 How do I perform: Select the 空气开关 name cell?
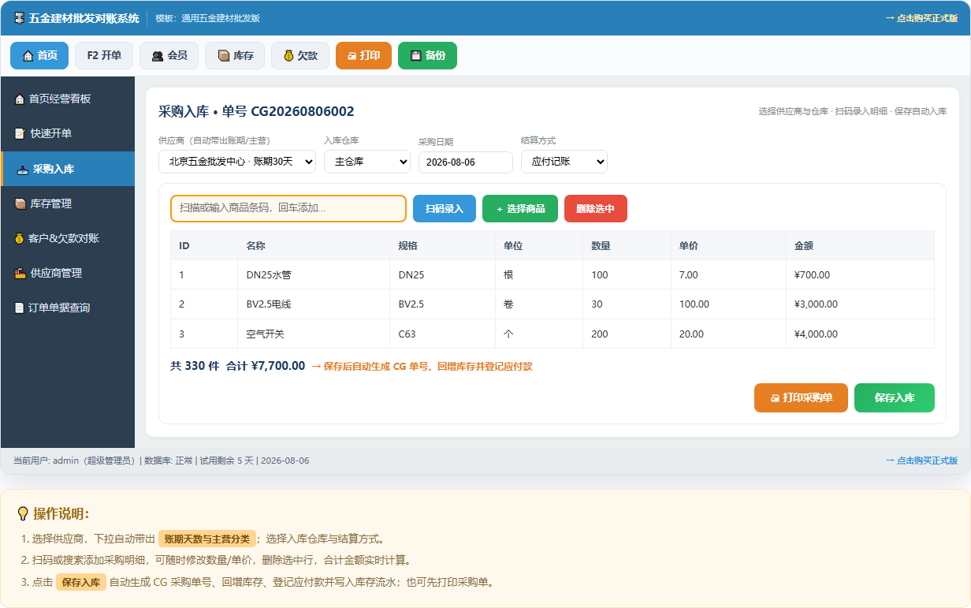click(x=314, y=334)
